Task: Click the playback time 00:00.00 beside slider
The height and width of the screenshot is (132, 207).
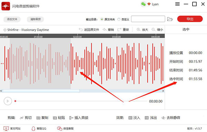Action: pyautogui.click(x=156, y=101)
